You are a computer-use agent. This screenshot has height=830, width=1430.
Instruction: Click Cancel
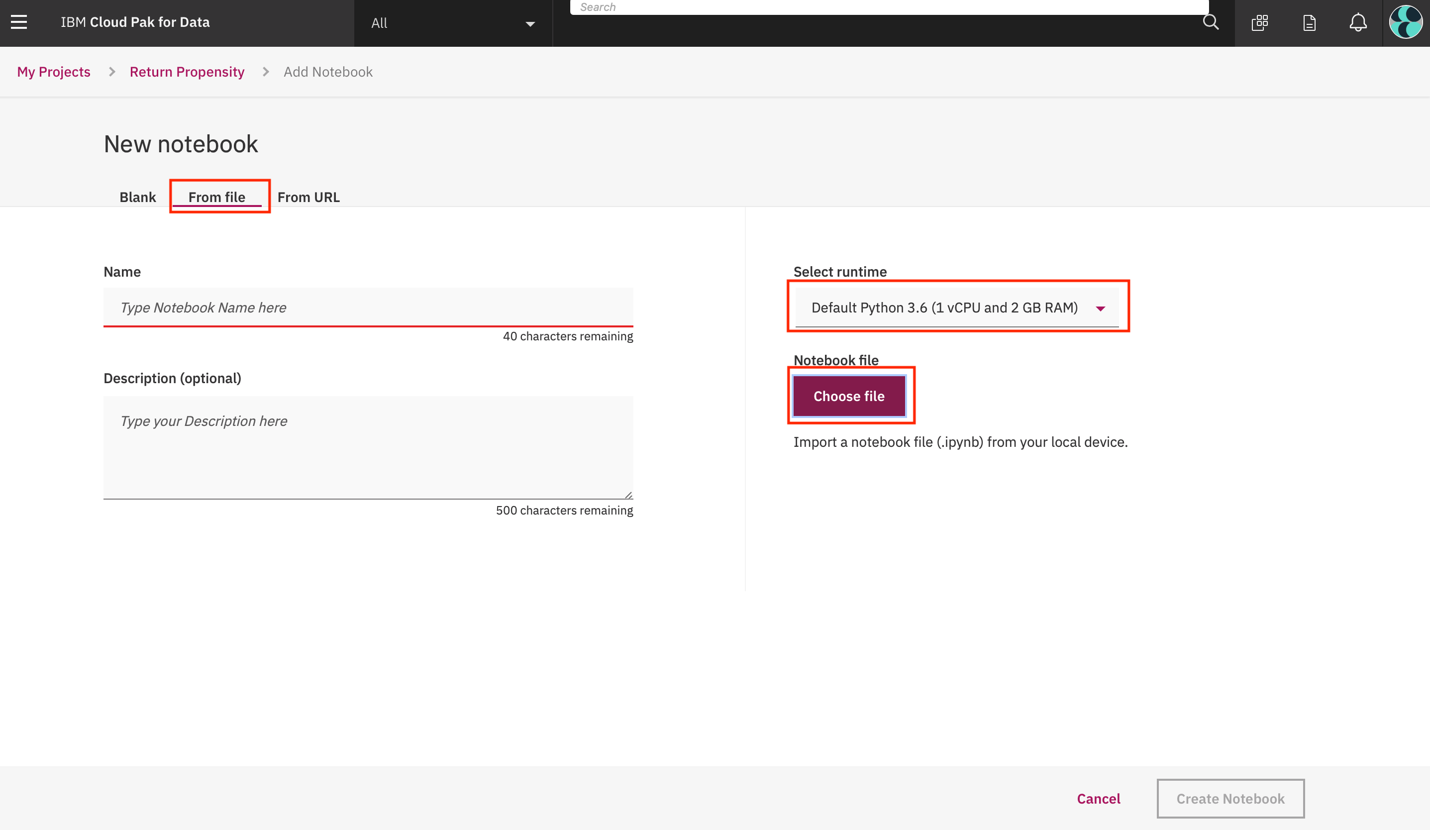[x=1098, y=798]
